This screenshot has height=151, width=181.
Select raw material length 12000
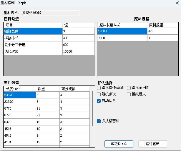point(122,31)
